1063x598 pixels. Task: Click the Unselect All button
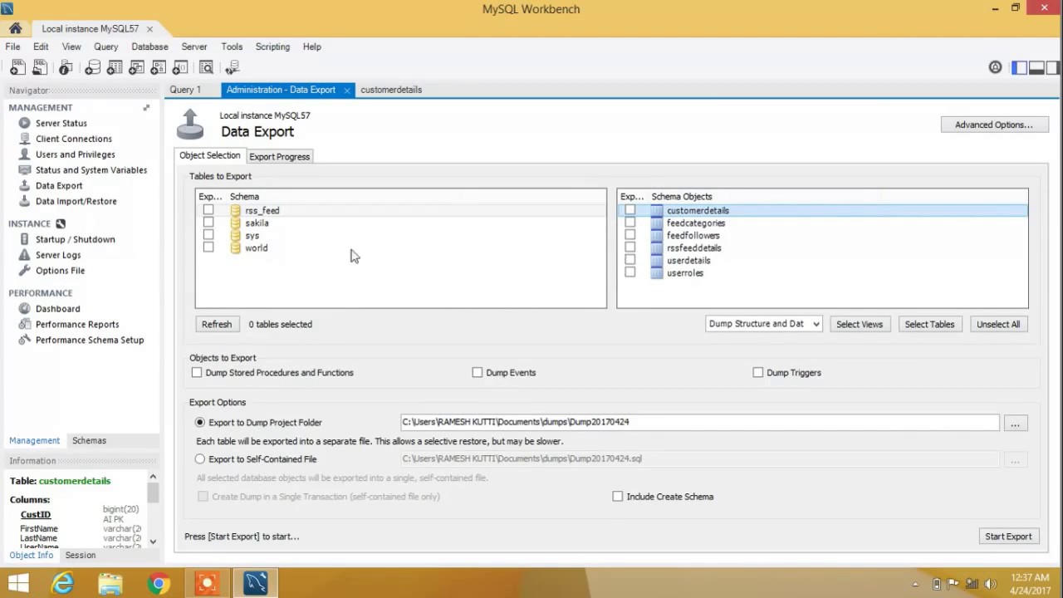(x=998, y=325)
